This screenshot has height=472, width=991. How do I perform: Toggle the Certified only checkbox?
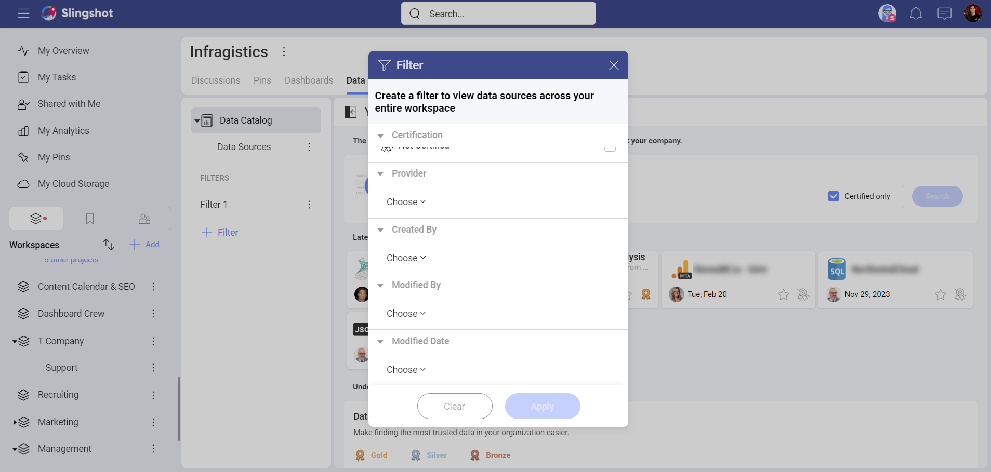pyautogui.click(x=834, y=196)
